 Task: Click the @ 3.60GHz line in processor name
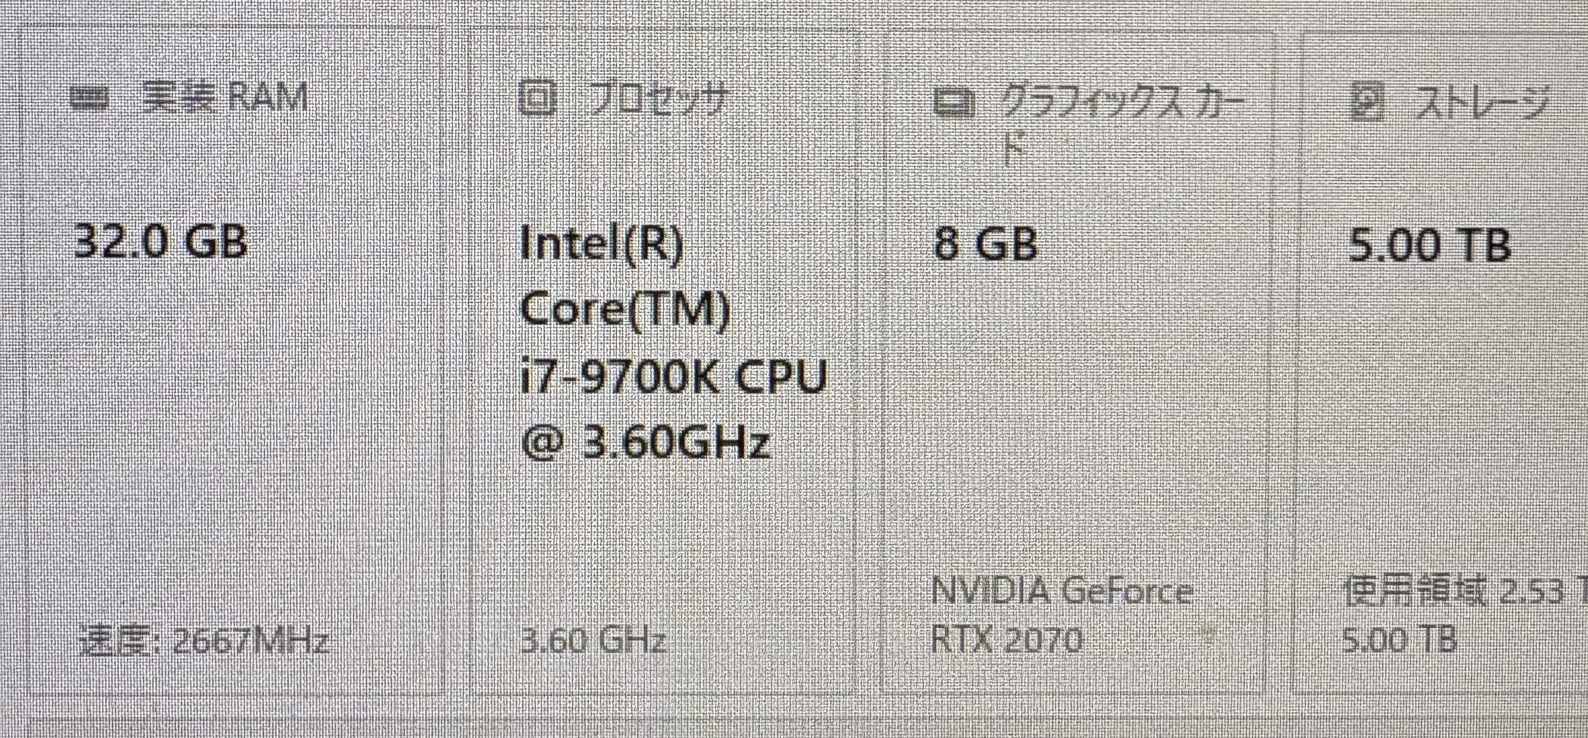(646, 441)
